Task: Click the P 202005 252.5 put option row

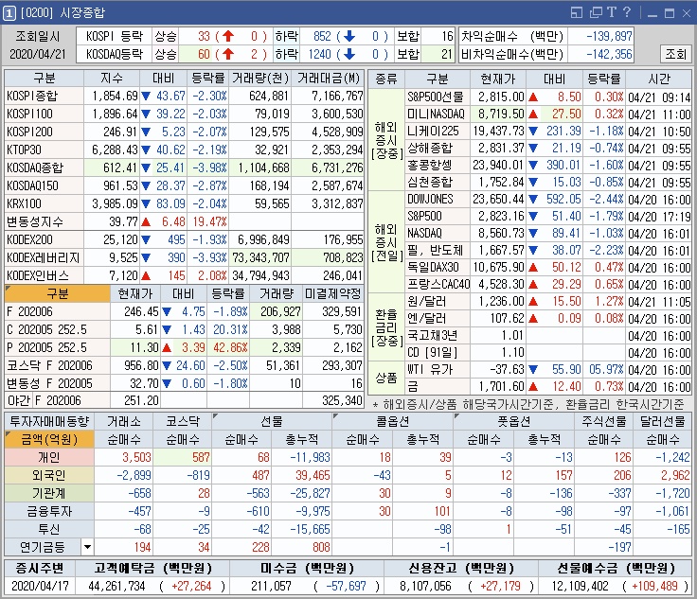Action: pos(185,347)
